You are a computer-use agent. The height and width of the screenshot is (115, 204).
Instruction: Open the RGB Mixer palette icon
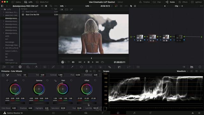click(36, 67)
